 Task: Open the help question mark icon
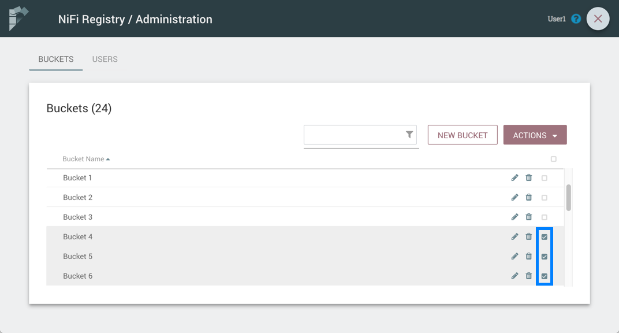[576, 19]
